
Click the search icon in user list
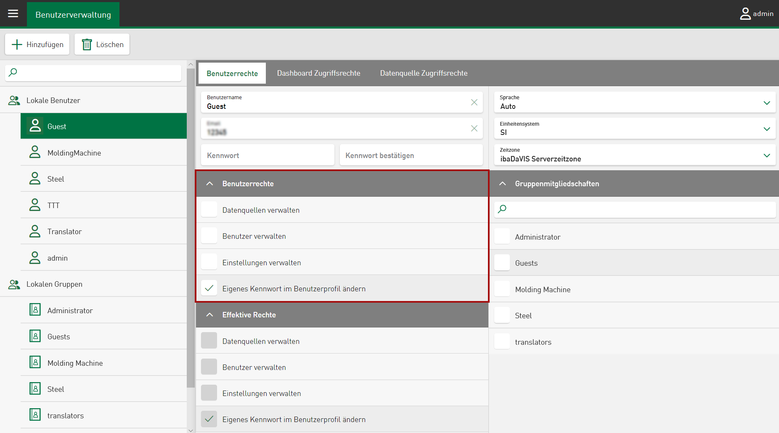pyautogui.click(x=13, y=72)
